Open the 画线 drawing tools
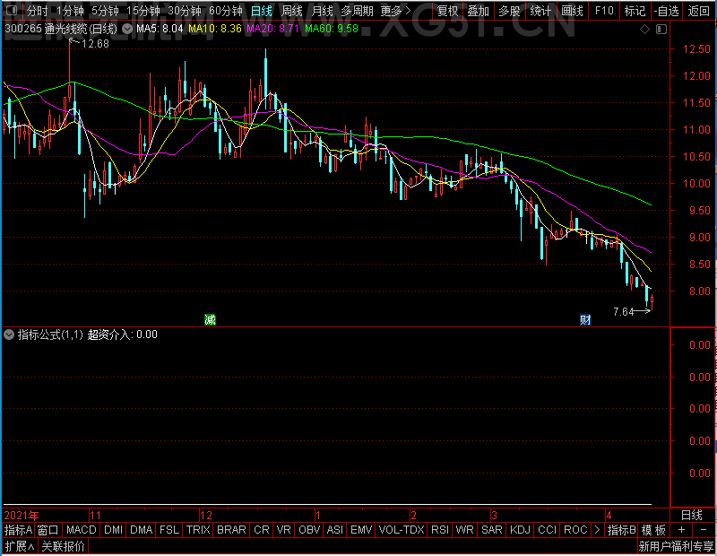The image size is (717, 556). coord(572,11)
